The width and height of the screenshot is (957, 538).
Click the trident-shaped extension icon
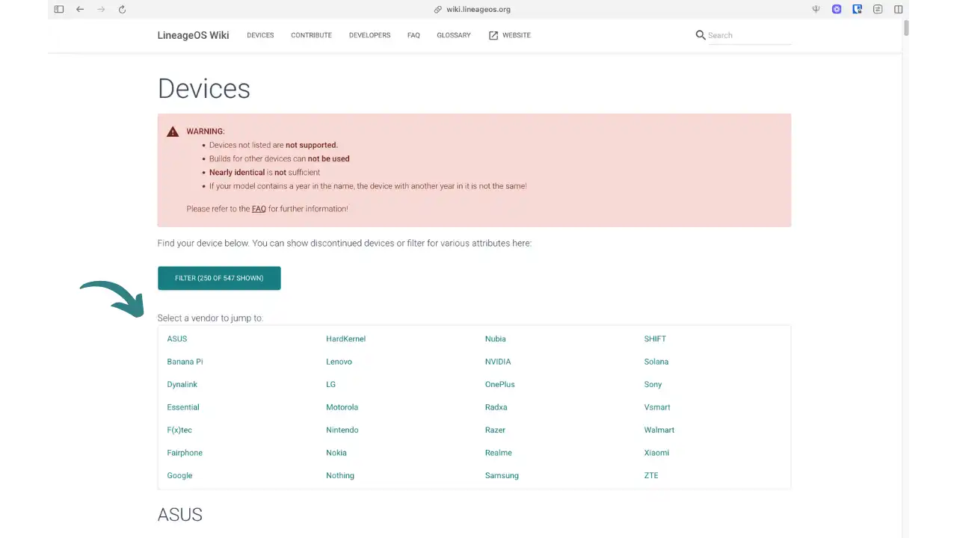[816, 10]
